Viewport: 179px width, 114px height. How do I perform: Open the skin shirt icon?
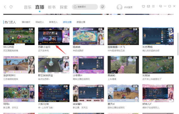click(143, 6)
